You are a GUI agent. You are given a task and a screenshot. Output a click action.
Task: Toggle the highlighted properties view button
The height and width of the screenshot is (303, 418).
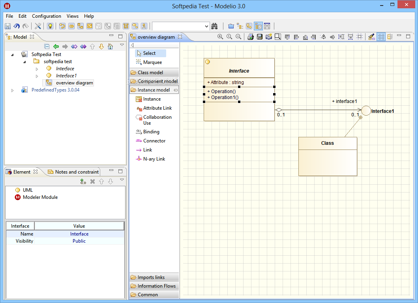point(258,26)
